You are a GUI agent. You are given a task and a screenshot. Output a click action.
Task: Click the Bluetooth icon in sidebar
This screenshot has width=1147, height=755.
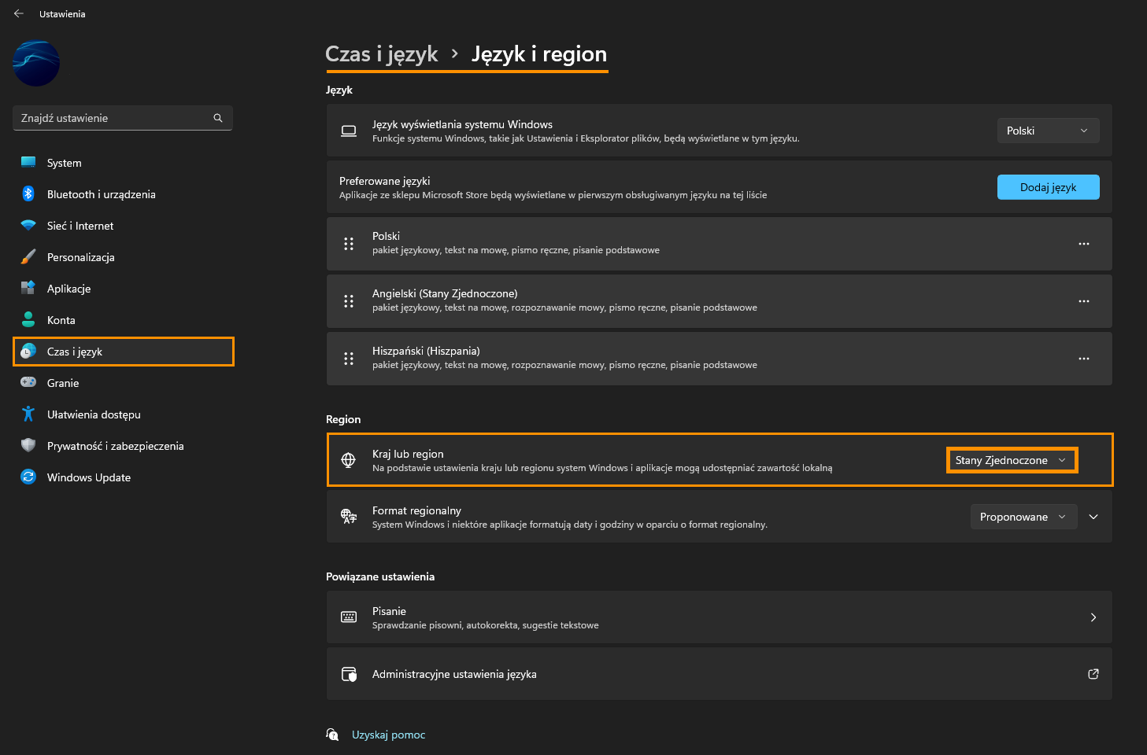(28, 194)
